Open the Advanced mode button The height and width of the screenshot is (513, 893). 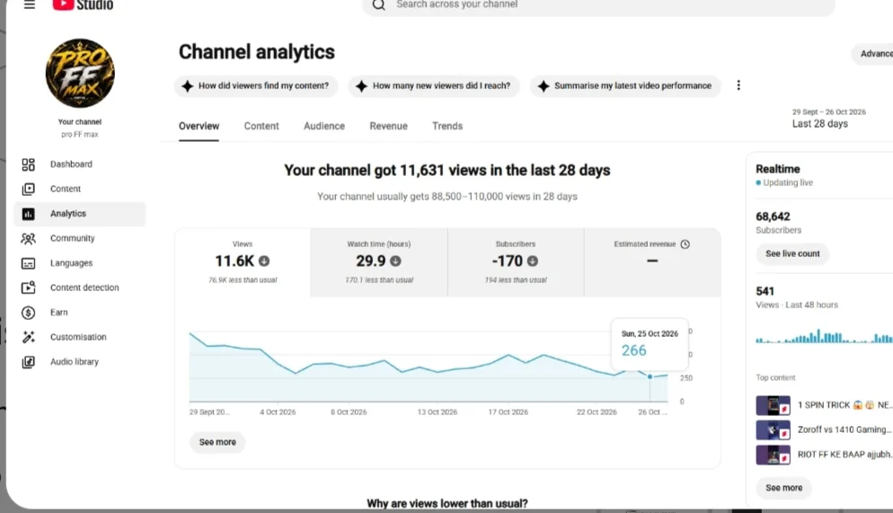pos(873,54)
